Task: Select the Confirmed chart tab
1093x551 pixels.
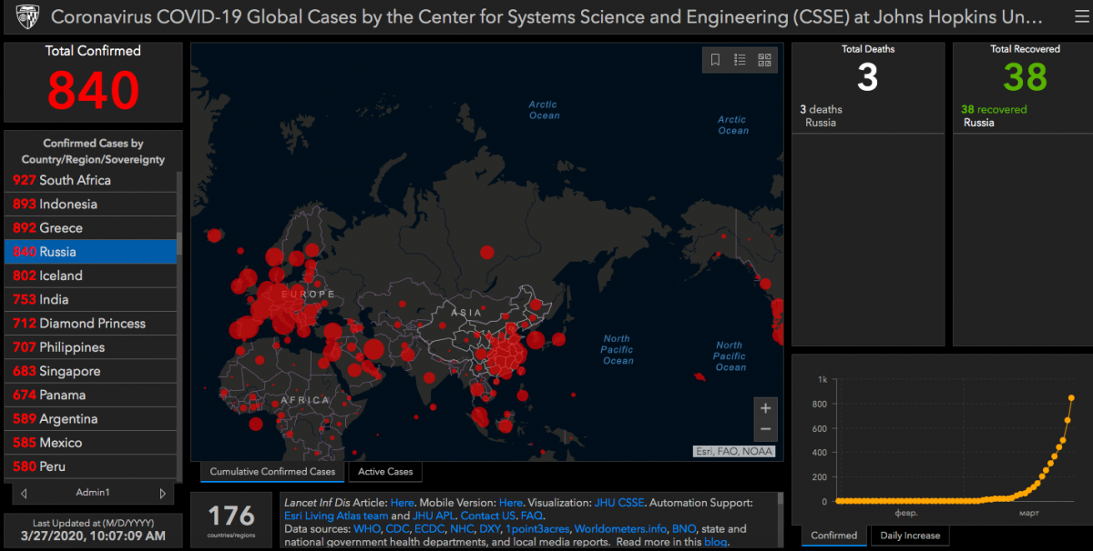Action: [x=833, y=536]
